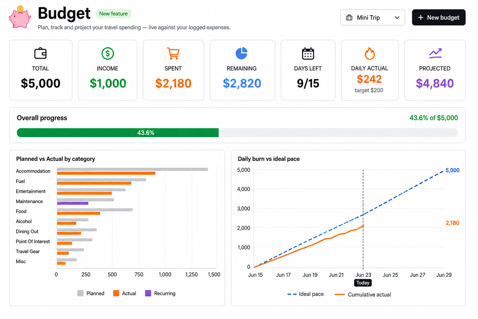Click the orange shopping cart Spent icon
The image size is (478, 319).
(x=173, y=54)
